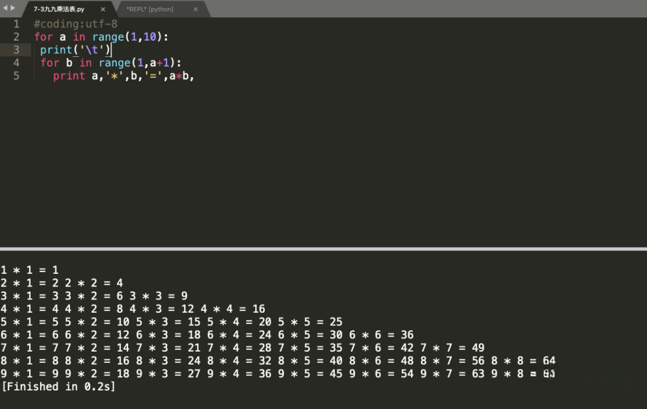This screenshot has height=409, width=647.
Task: Click the right tab scroll arrow
Action: click(x=13, y=8)
